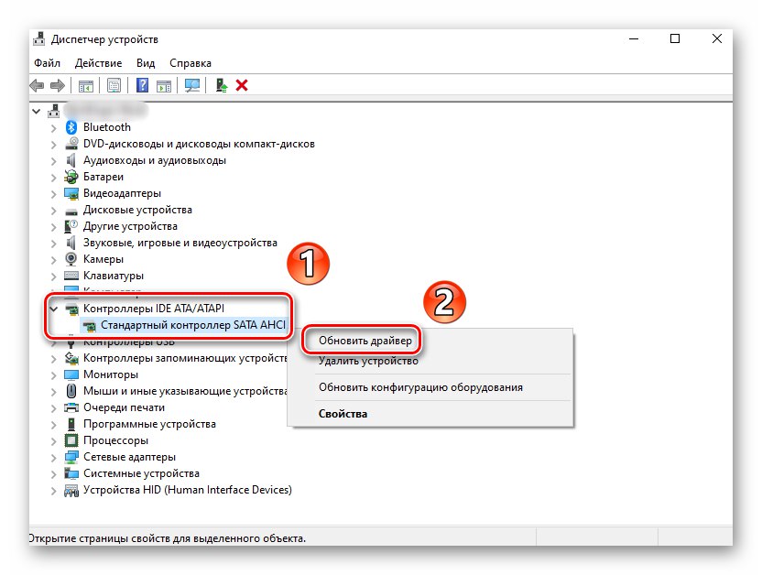Expand the Системные устройства arrow
Image resolution: width=762 pixels, height=575 pixels.
pyautogui.click(x=53, y=474)
